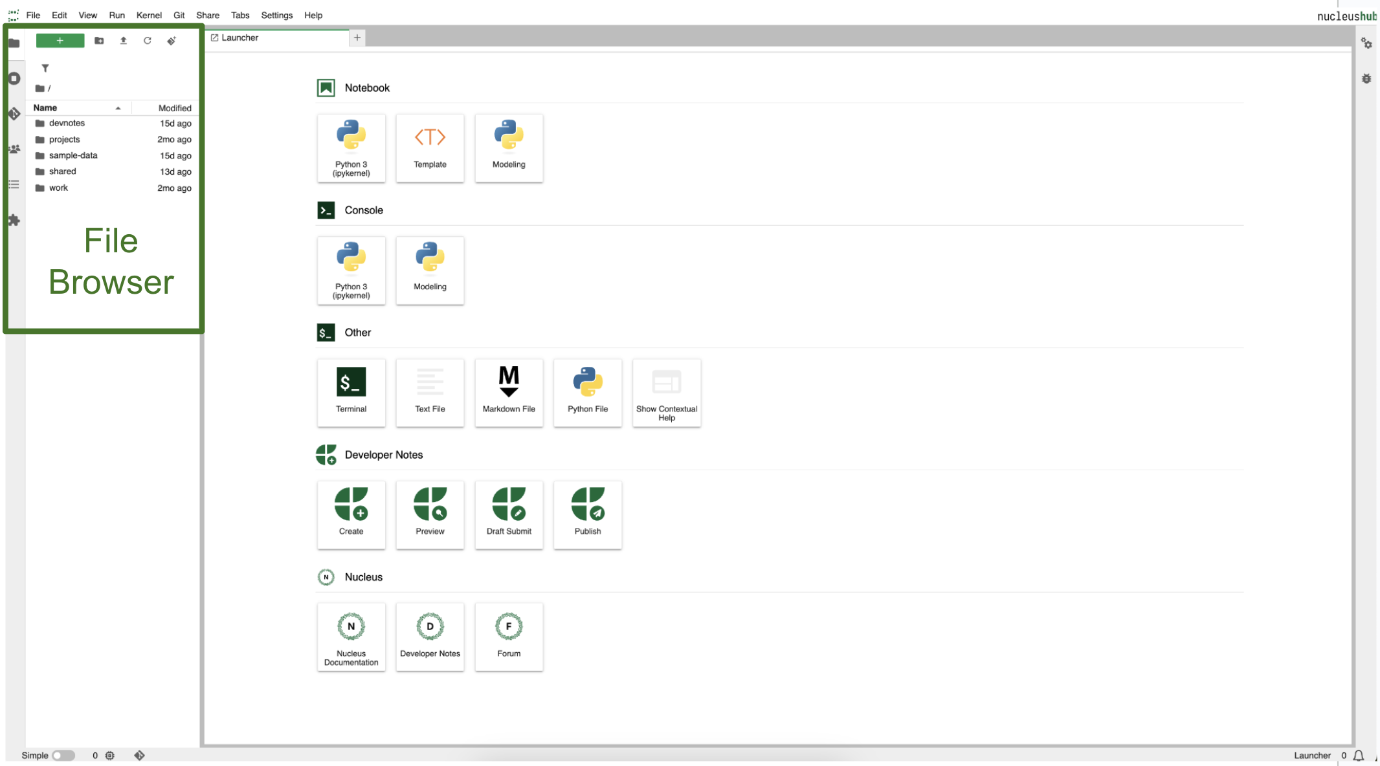The image size is (1380, 766).
Task: Open the Kernel menu
Action: (149, 15)
